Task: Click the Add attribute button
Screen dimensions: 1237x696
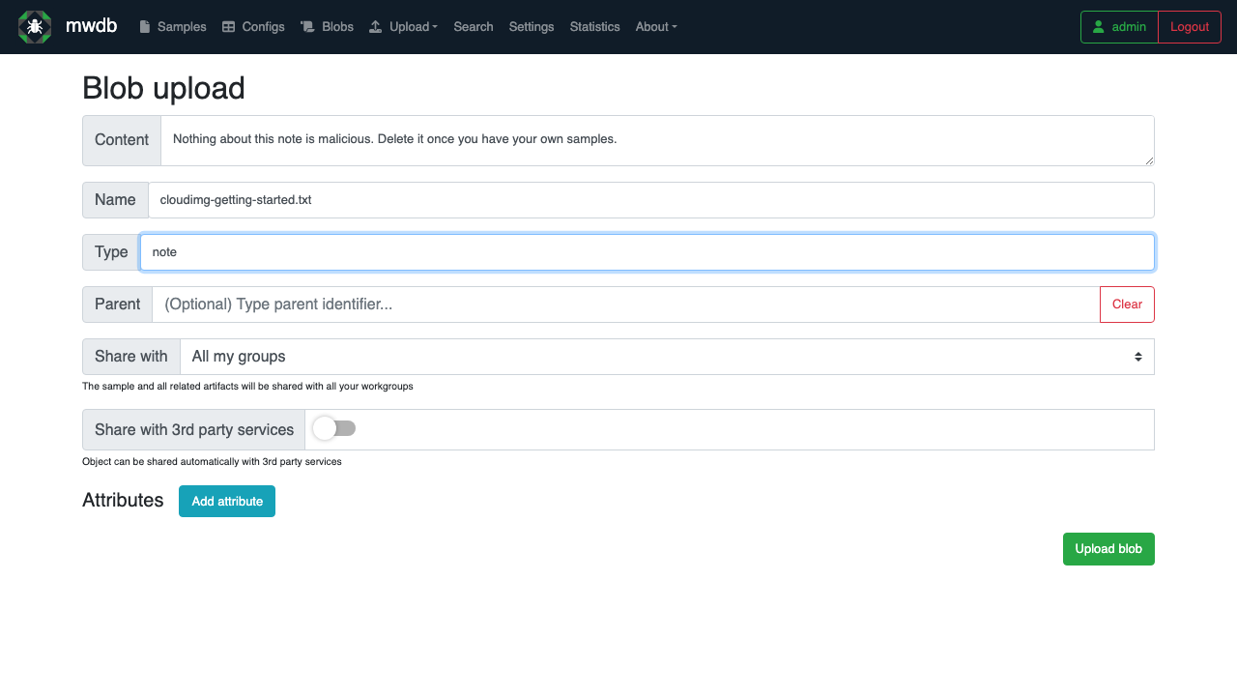Action: pos(227,502)
